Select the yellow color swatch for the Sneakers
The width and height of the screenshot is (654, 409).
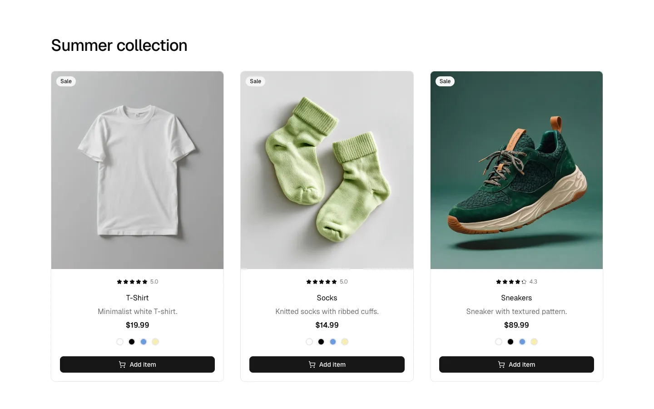[x=534, y=341]
